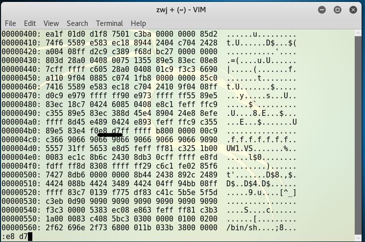Open the Terminal menu
365x242 pixels.
tap(109, 23)
